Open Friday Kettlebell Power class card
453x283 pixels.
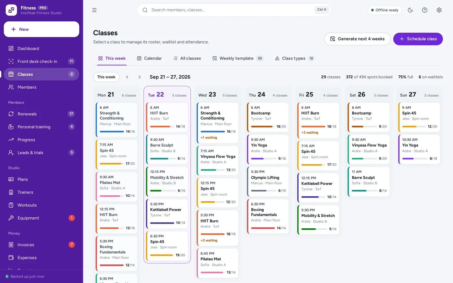318,188
